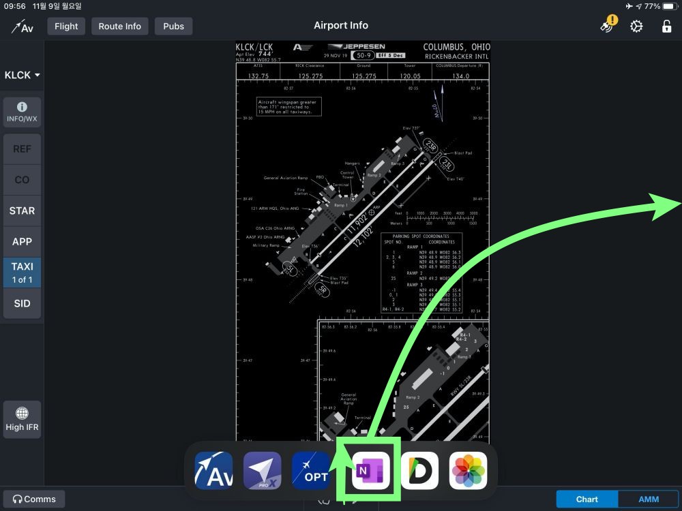This screenshot has width=682, height=511.
Task: Launch the Pro X app in dock
Action: [263, 471]
